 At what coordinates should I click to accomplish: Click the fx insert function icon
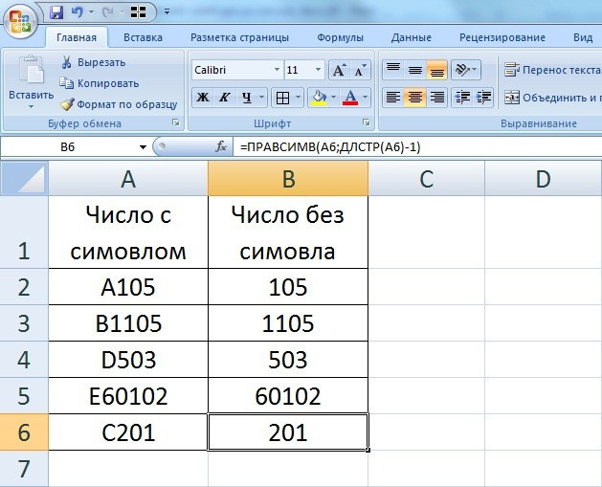[221, 146]
